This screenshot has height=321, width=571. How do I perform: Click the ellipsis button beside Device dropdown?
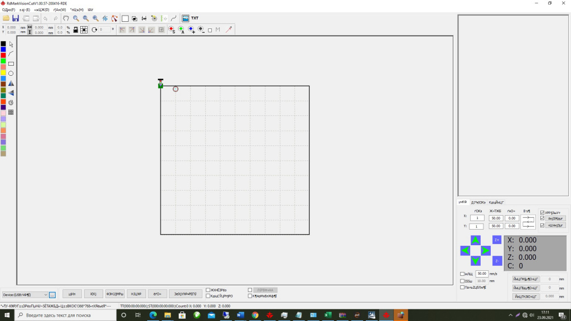point(52,295)
